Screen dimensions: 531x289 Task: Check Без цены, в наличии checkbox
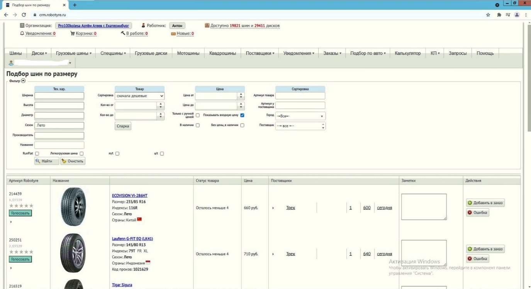coord(243,125)
